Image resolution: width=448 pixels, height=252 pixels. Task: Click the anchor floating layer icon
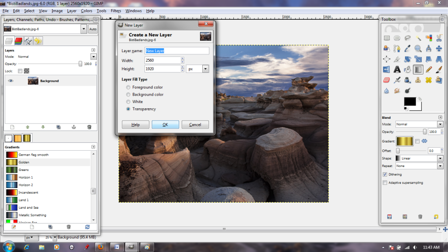click(74, 127)
